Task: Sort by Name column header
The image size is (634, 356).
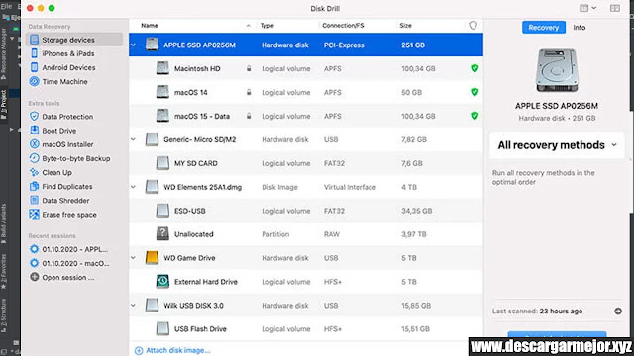Action: 150,26
